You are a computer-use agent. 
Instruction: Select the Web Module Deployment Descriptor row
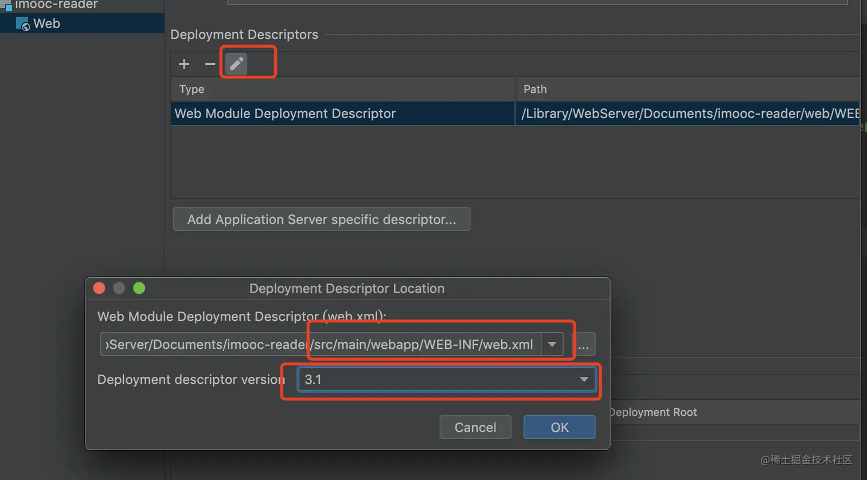point(342,113)
